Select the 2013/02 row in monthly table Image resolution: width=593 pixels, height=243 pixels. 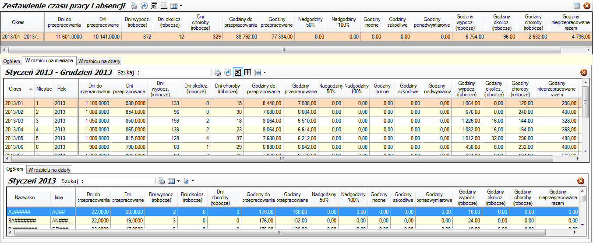(x=293, y=112)
